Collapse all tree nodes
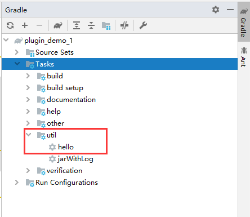Screen dimensions: 250x217 (91, 25)
